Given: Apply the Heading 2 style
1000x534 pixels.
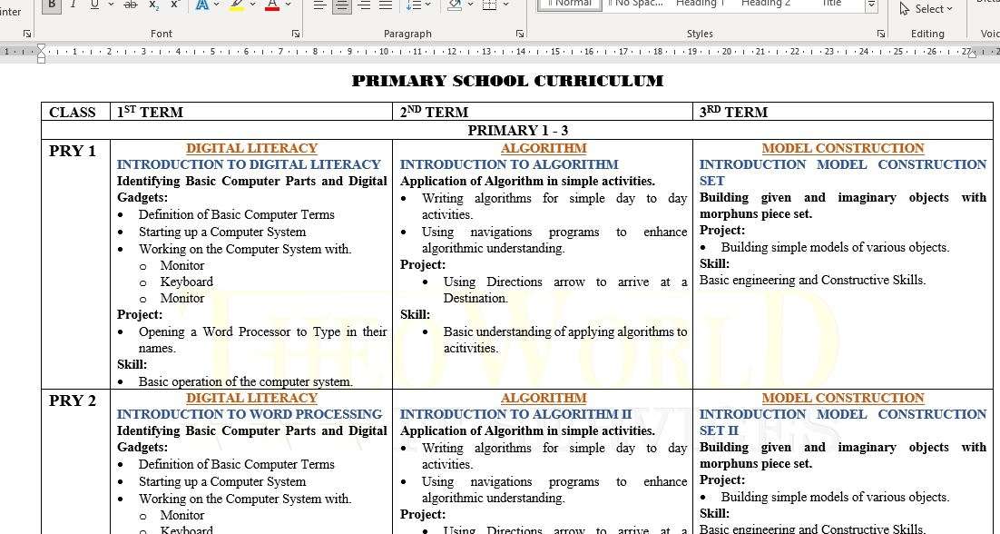Looking at the screenshot, I should coord(765,5).
